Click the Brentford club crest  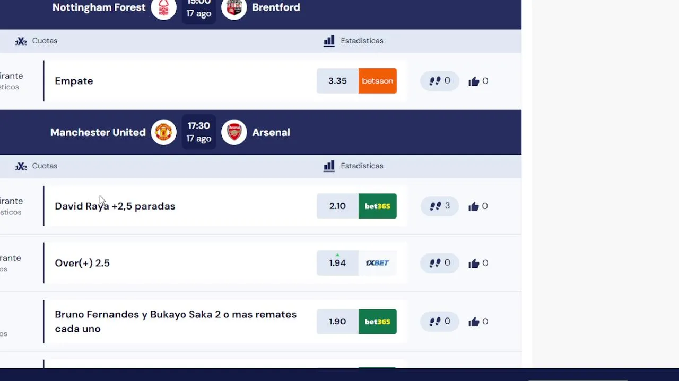coord(234,8)
